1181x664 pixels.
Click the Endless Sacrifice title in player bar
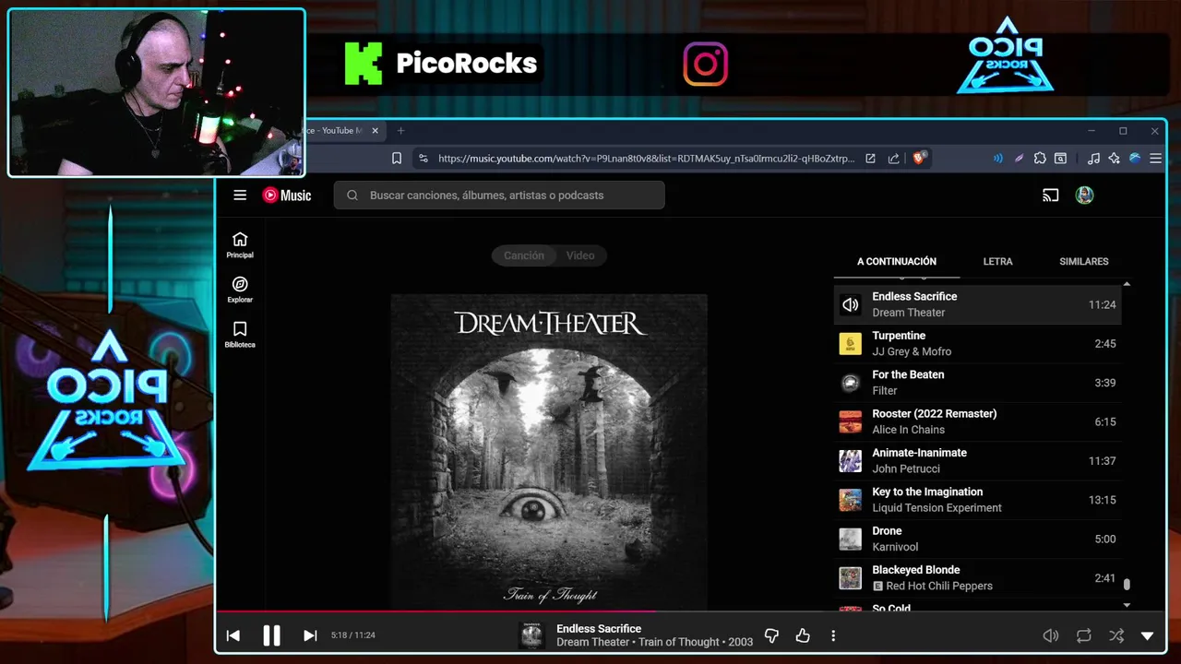coord(599,628)
